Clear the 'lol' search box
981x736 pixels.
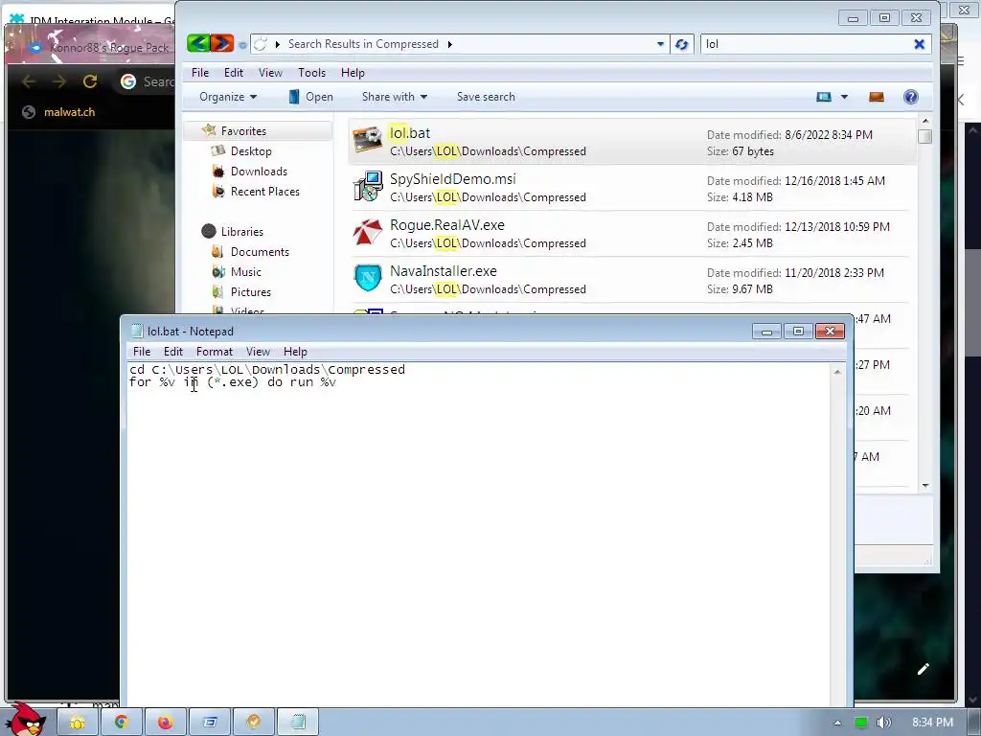(x=919, y=44)
